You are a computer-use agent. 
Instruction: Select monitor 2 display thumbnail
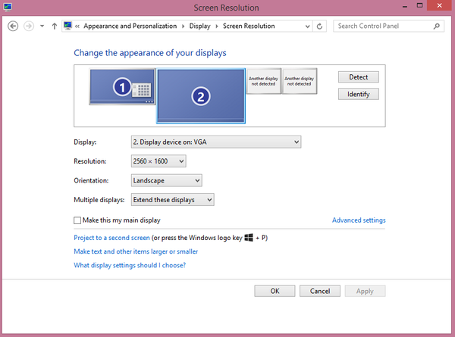point(200,95)
